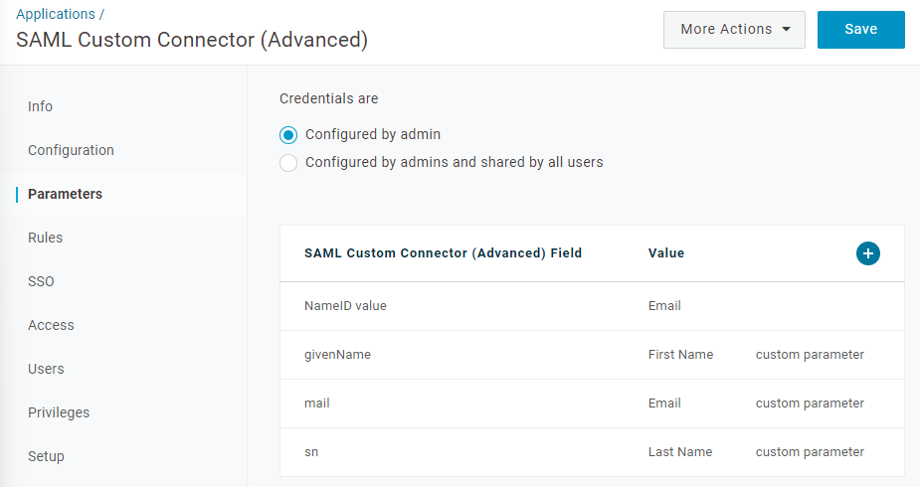
Task: Open the Rules tab
Action: pyautogui.click(x=45, y=238)
